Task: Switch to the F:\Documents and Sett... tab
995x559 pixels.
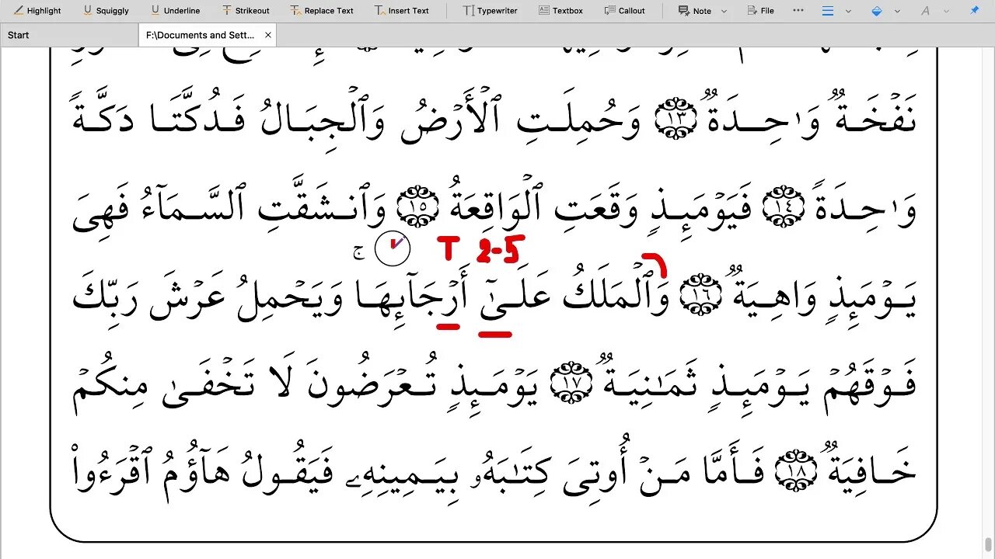Action: pos(201,35)
